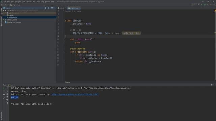216x121 pixels.
Task: Toggle the Project tool window side button
Action: (x=1, y=11)
